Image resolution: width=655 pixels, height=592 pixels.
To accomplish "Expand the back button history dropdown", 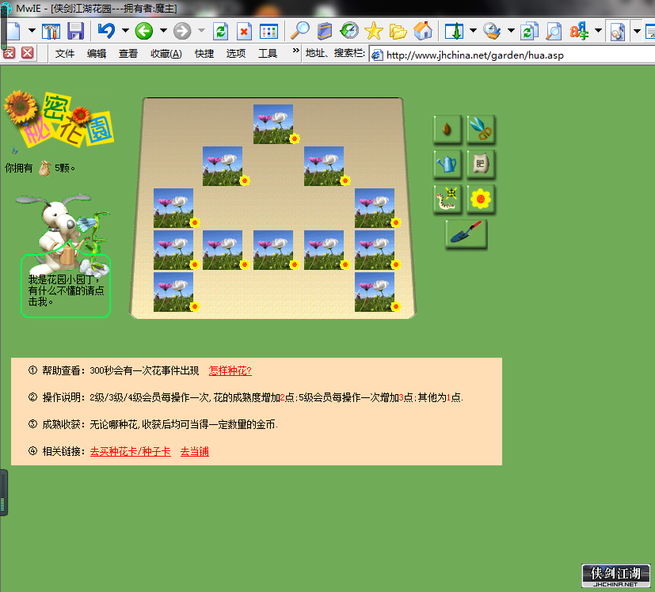I will point(163,31).
